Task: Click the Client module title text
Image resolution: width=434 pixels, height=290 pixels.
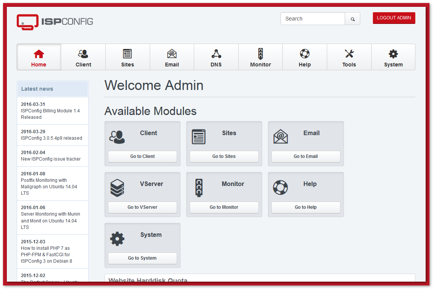Action: click(149, 133)
